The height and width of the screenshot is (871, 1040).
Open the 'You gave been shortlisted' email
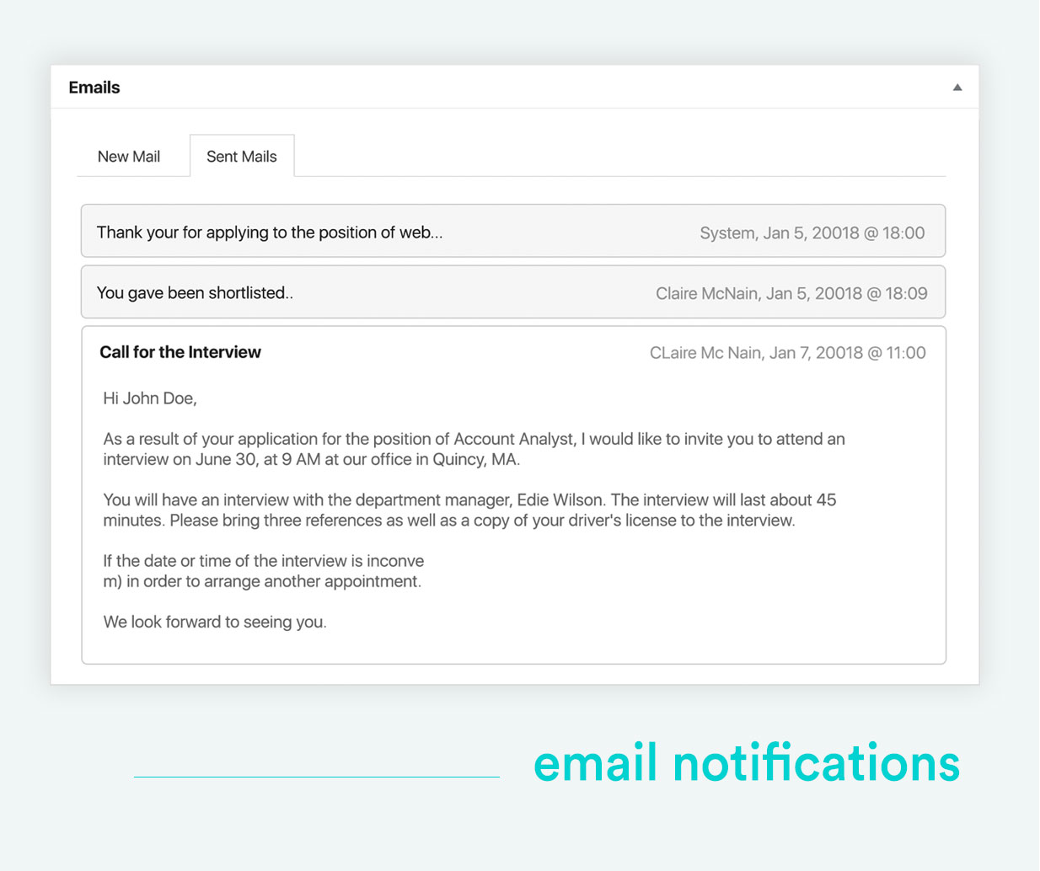195,293
